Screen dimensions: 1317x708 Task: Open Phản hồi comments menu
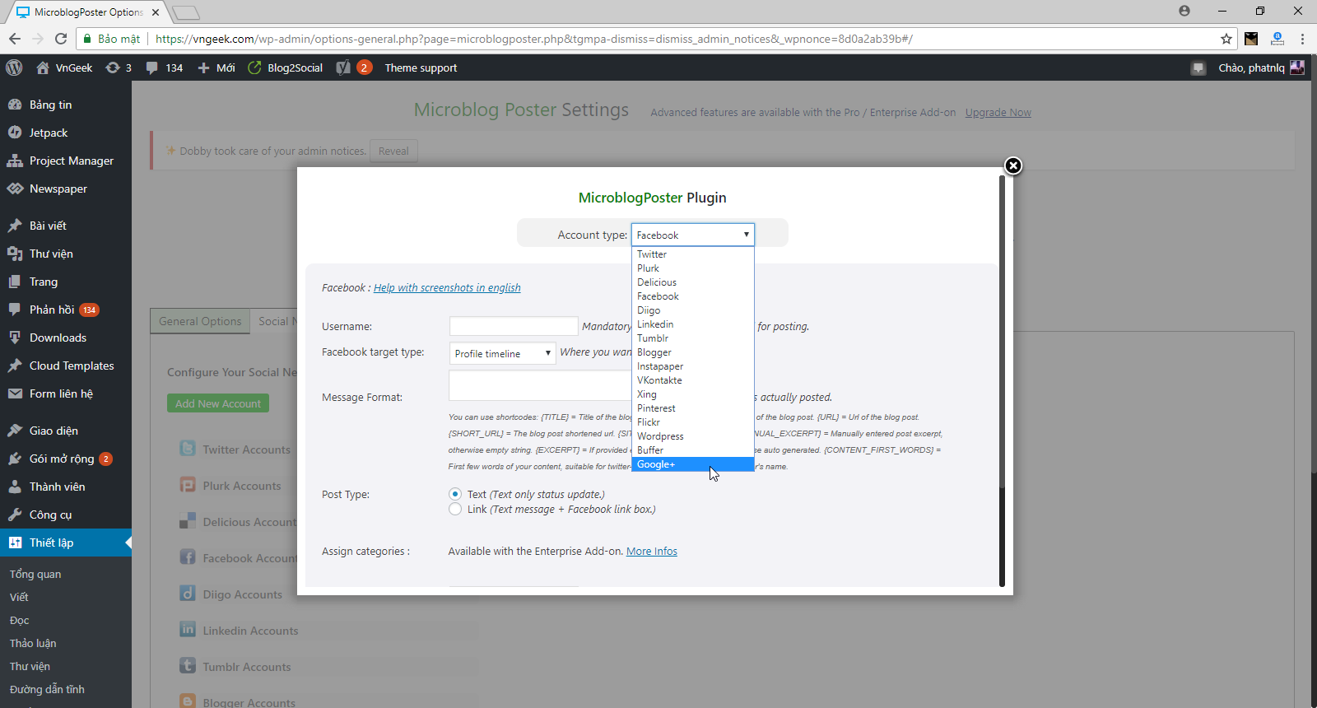tap(66, 310)
